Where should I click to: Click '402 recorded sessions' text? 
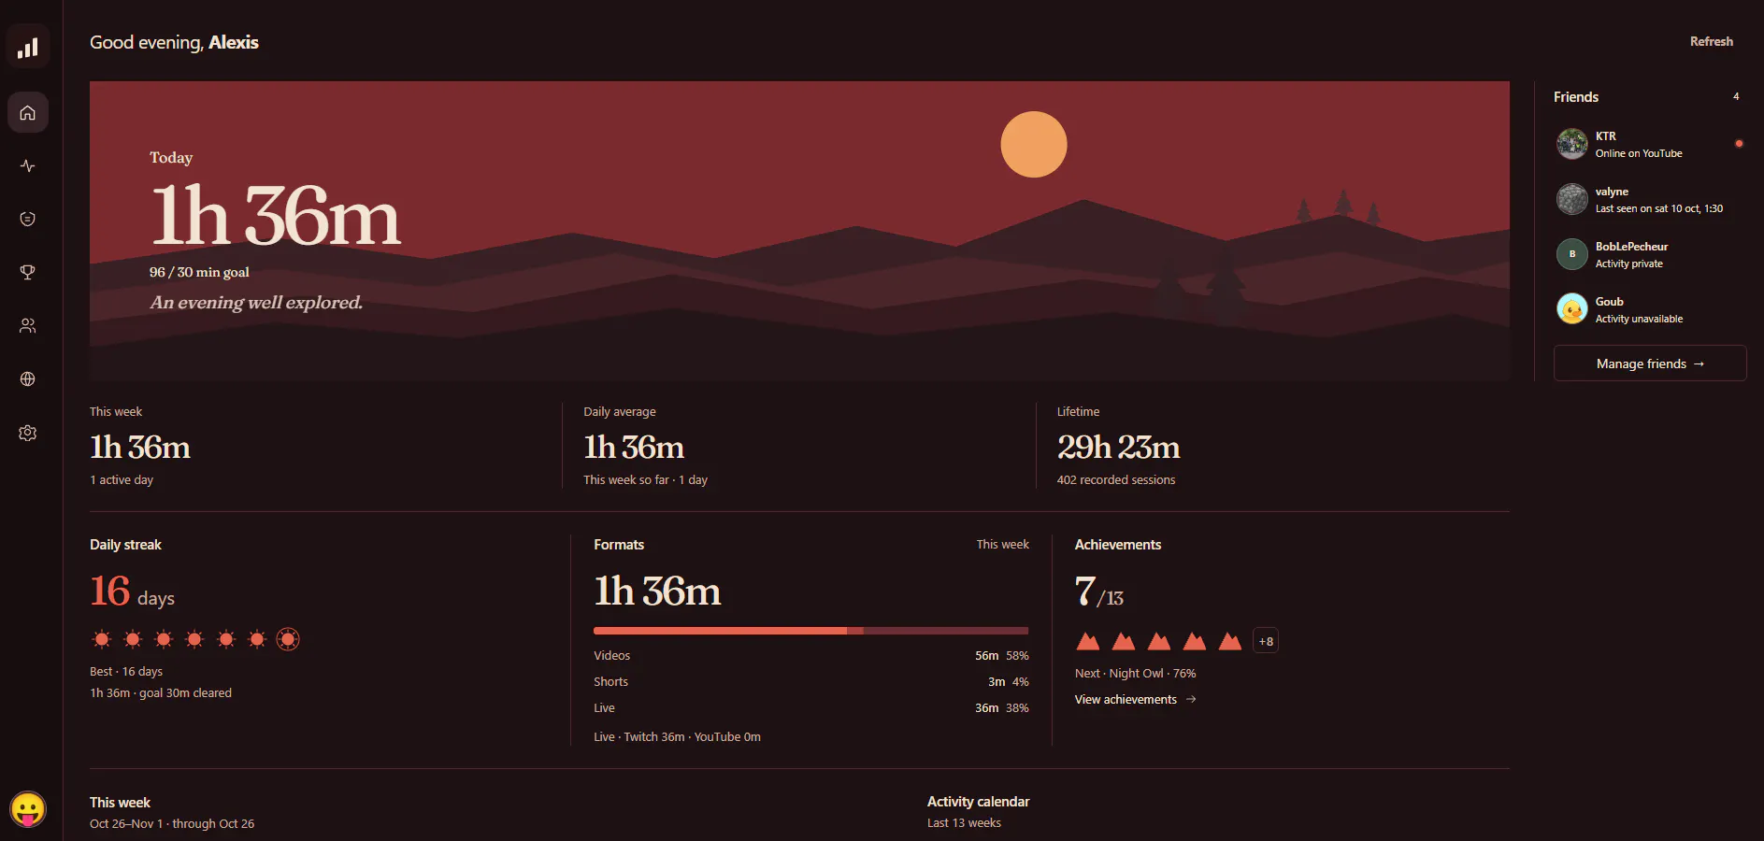[1116, 480]
